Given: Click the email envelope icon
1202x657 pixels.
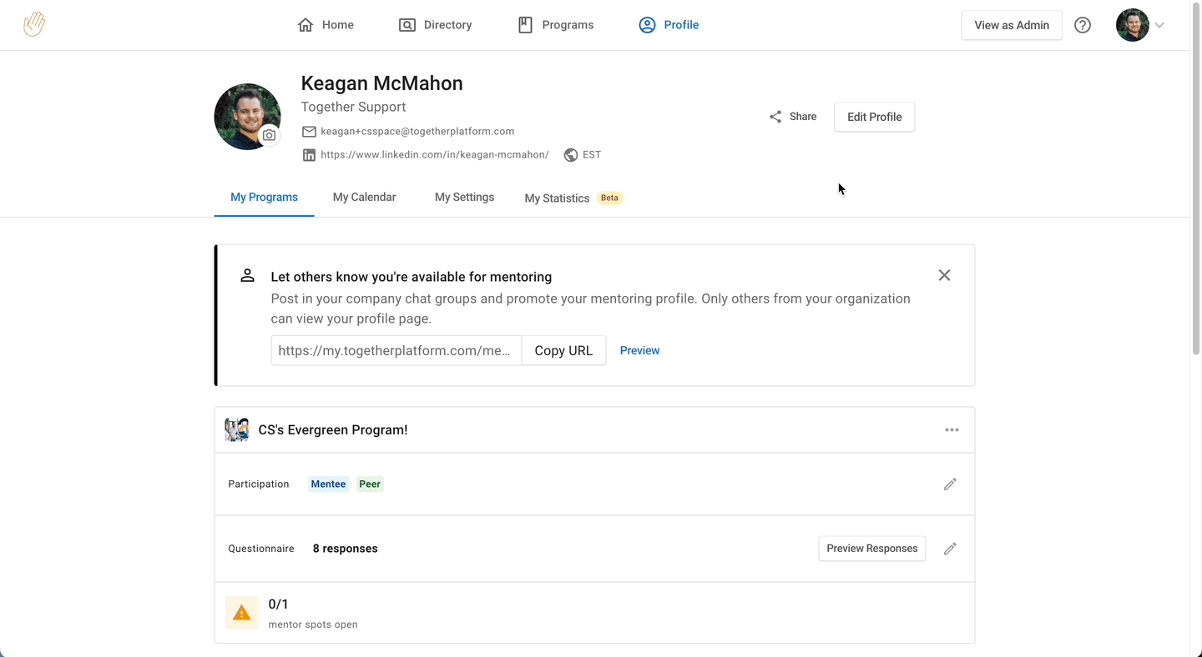Looking at the screenshot, I should pyautogui.click(x=309, y=132).
